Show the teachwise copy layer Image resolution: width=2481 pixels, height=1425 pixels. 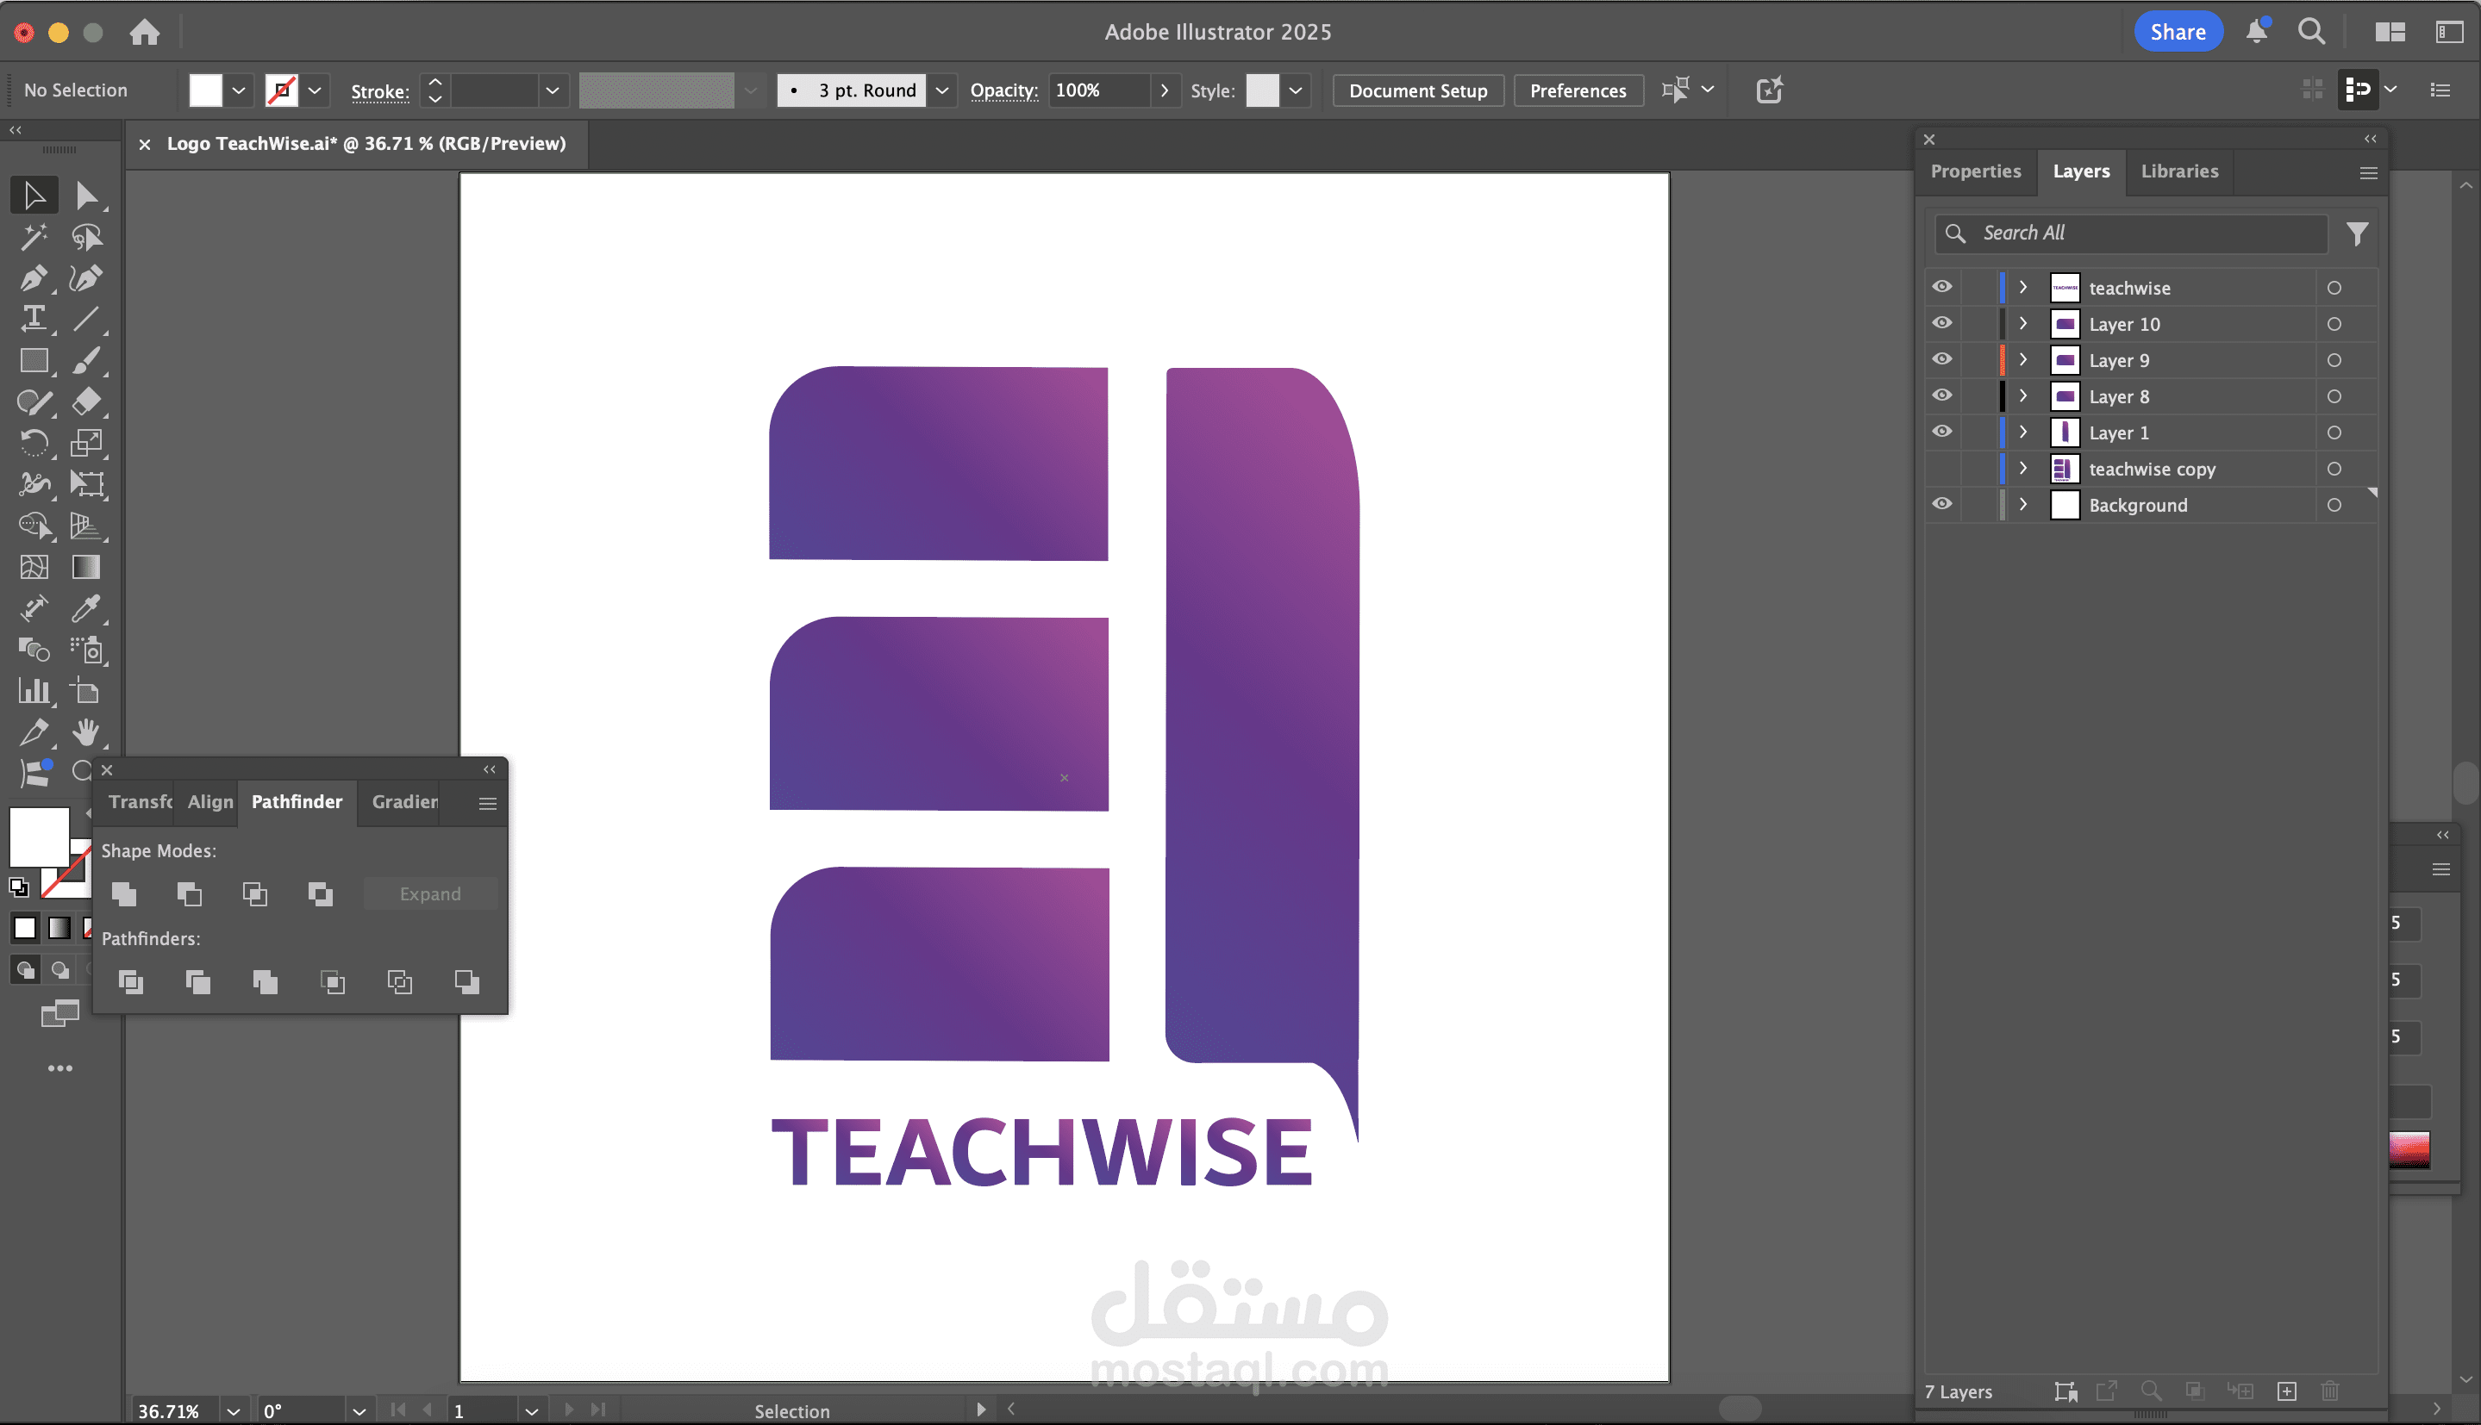1942,469
